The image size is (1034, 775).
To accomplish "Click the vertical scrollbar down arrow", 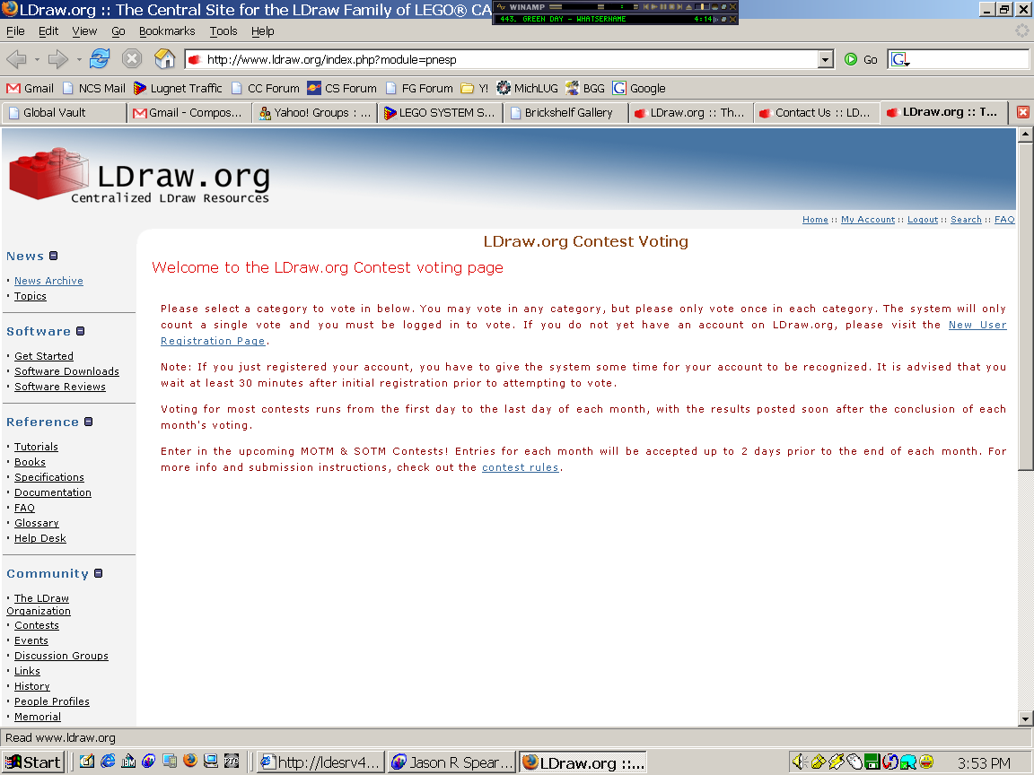I will point(1025,719).
